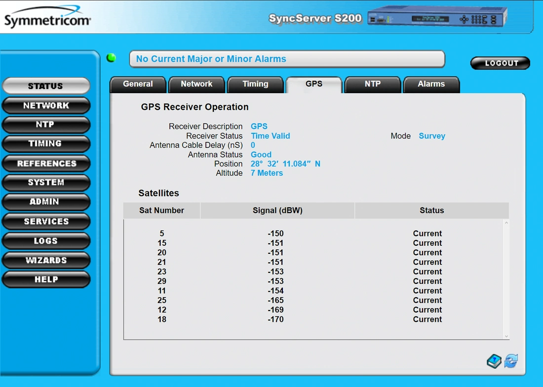Click the help book icon
This screenshot has width=543, height=387.
click(x=494, y=361)
